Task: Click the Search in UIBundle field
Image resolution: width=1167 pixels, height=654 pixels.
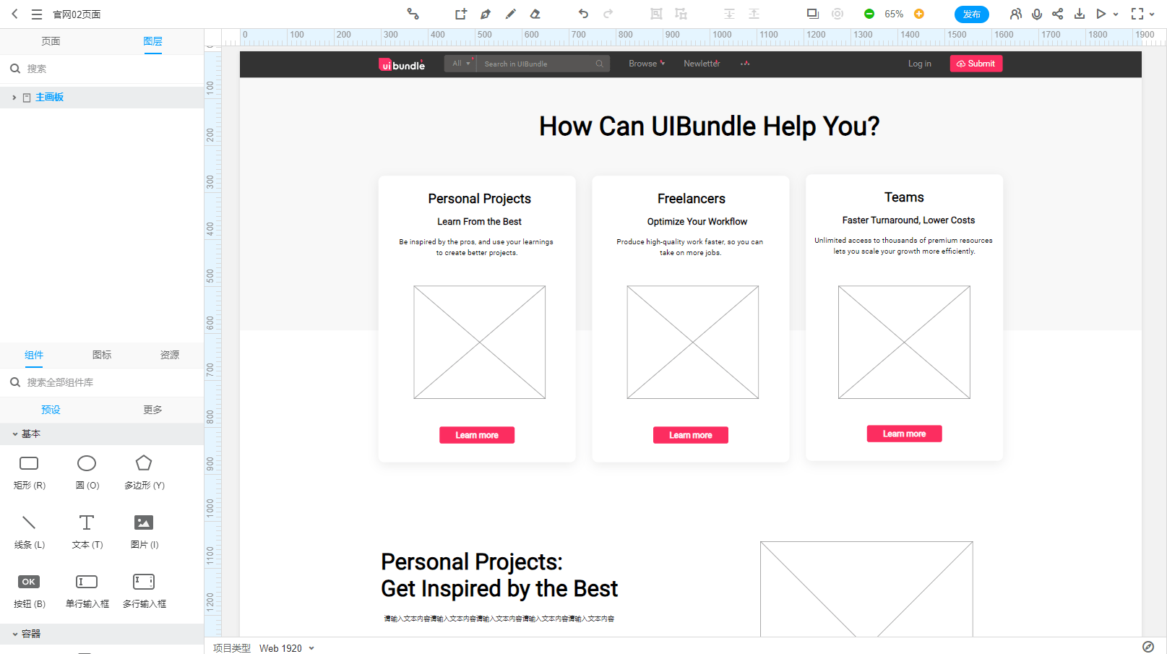Action: click(543, 64)
